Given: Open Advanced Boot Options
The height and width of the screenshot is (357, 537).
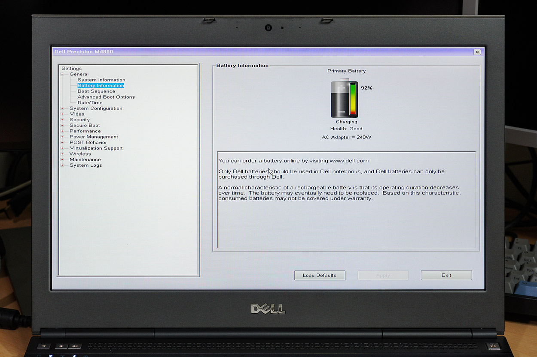Looking at the screenshot, I should click(106, 97).
